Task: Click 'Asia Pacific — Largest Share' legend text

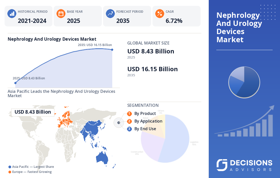Action: pos(33,167)
